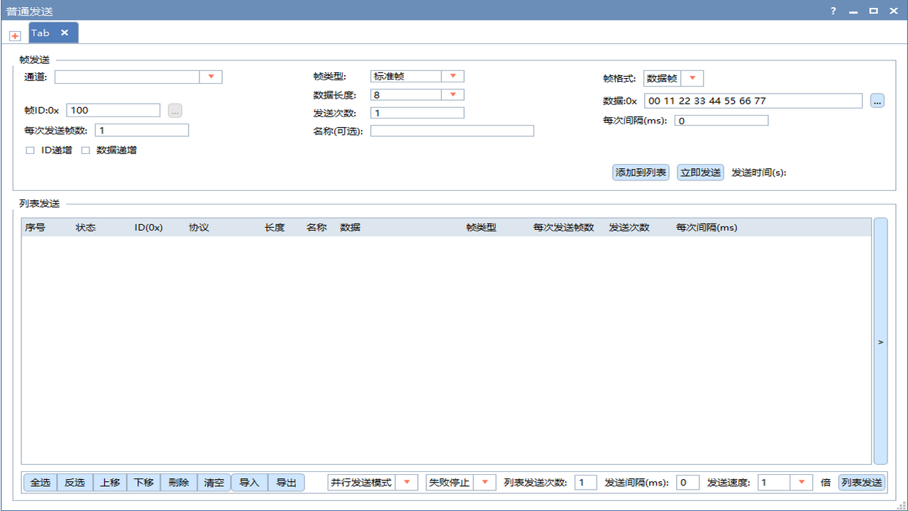
Task: Expand the right side panel chevron
Action: [880, 341]
